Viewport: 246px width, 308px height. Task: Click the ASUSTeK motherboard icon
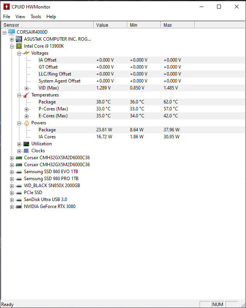point(19,39)
